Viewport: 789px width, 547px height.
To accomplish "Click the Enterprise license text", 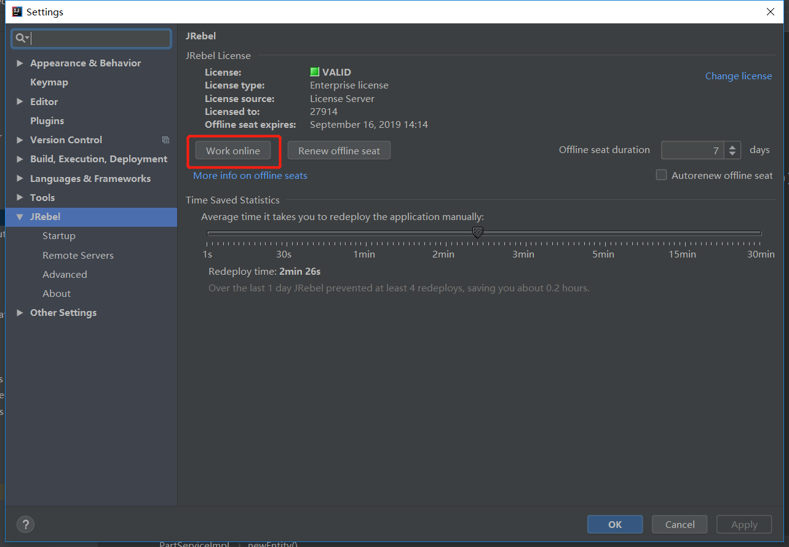I will coord(349,85).
